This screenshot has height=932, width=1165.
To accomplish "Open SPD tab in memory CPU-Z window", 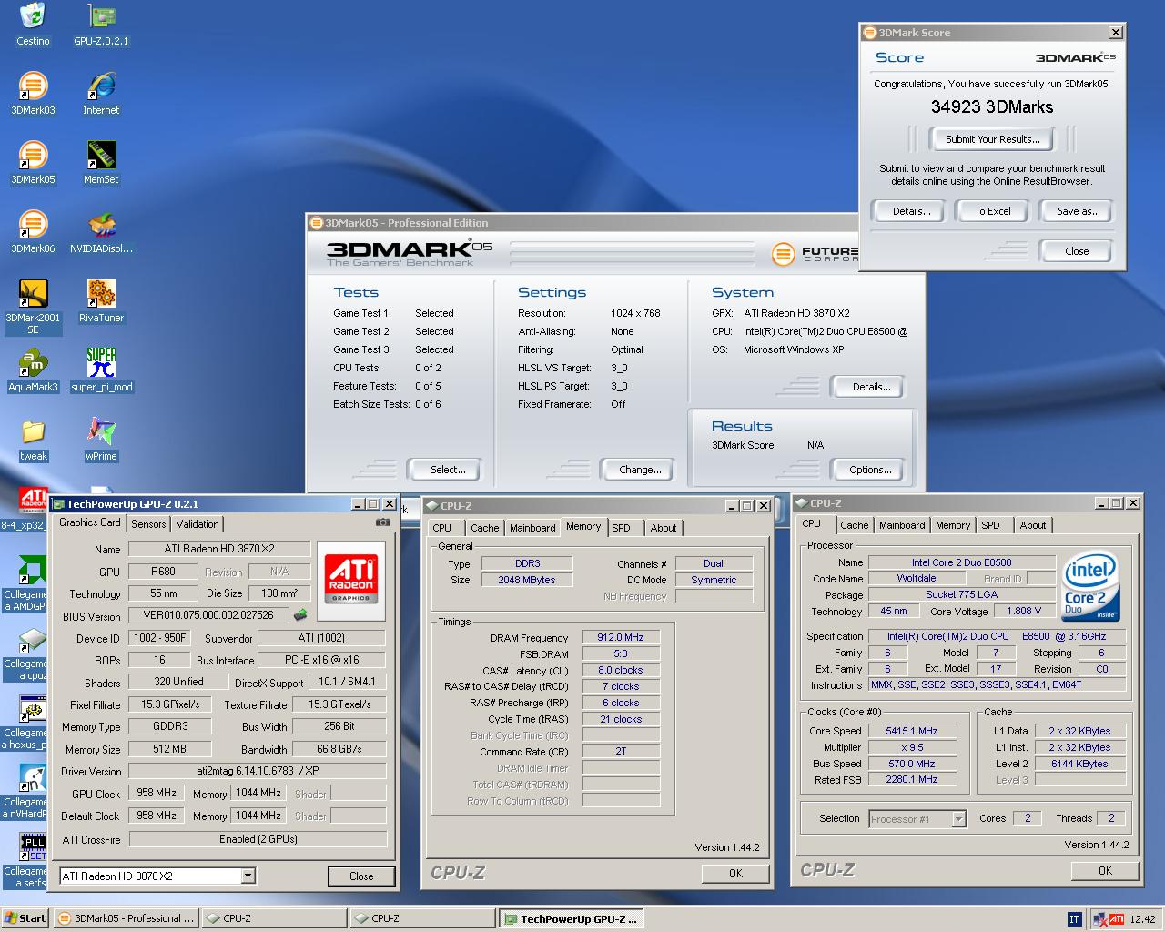I will coord(621,528).
